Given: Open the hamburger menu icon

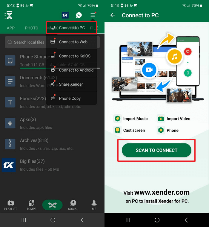Looking at the screenshot, I should point(93,15).
